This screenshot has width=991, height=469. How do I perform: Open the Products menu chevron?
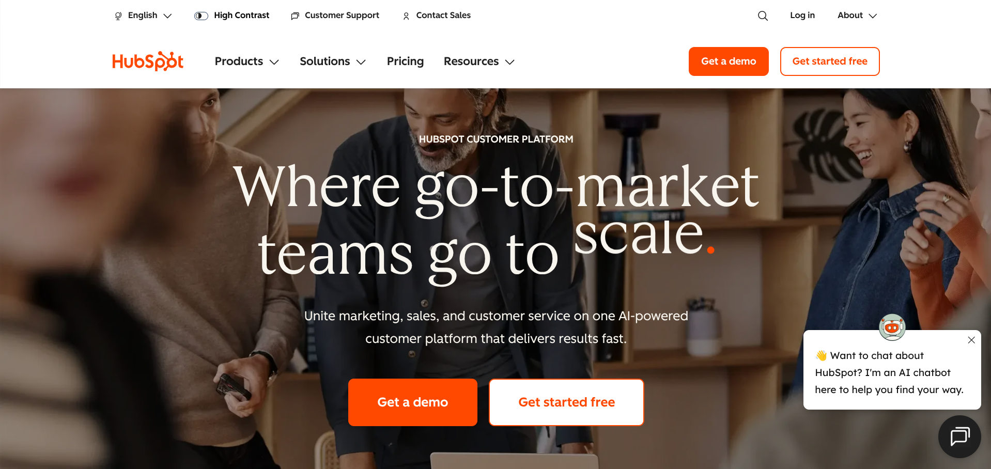274,62
